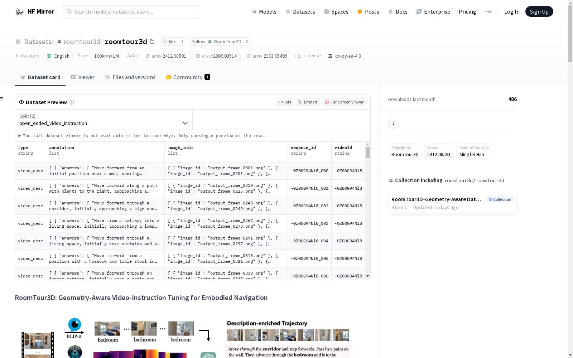This screenshot has height=358, width=573.
Task: Select the cell -0Z00G94Nl8_000
Action: pos(310,171)
